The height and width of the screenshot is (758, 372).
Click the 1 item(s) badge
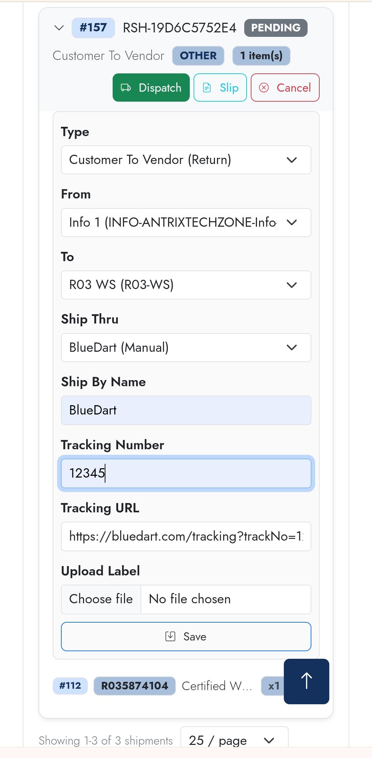pyautogui.click(x=261, y=56)
